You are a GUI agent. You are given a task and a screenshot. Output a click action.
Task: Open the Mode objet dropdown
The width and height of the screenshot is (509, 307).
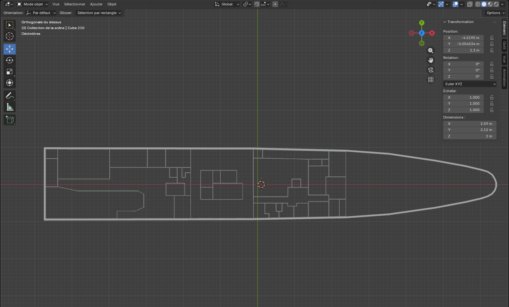[32, 4]
